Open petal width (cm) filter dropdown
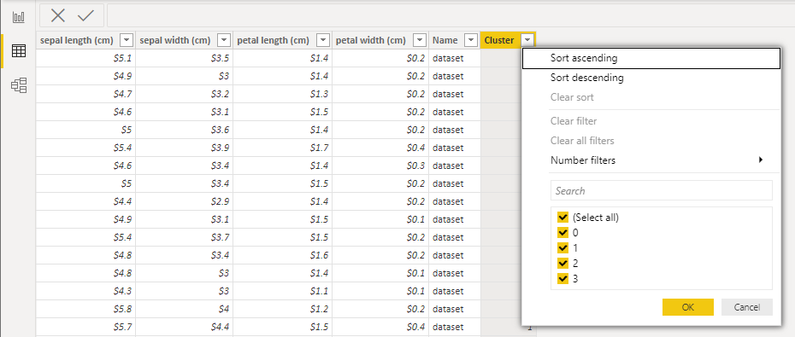Image resolution: width=795 pixels, height=337 pixels. click(420, 40)
